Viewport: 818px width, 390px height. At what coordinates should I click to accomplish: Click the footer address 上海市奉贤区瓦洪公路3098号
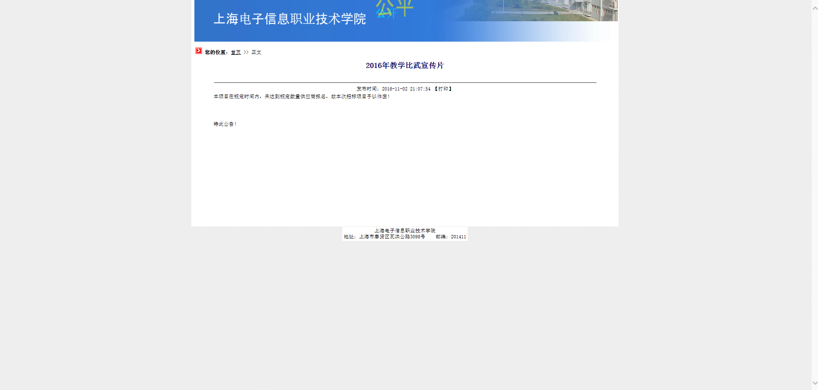click(392, 237)
